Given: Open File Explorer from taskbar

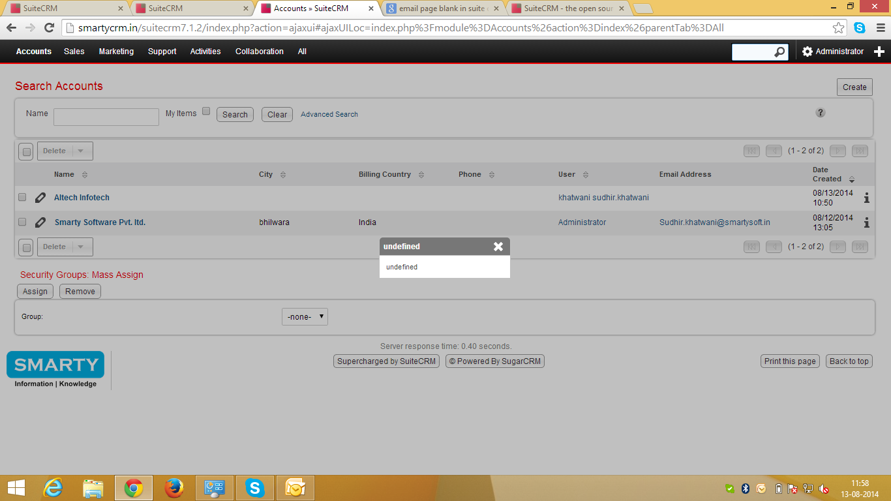Looking at the screenshot, I should 93,487.
